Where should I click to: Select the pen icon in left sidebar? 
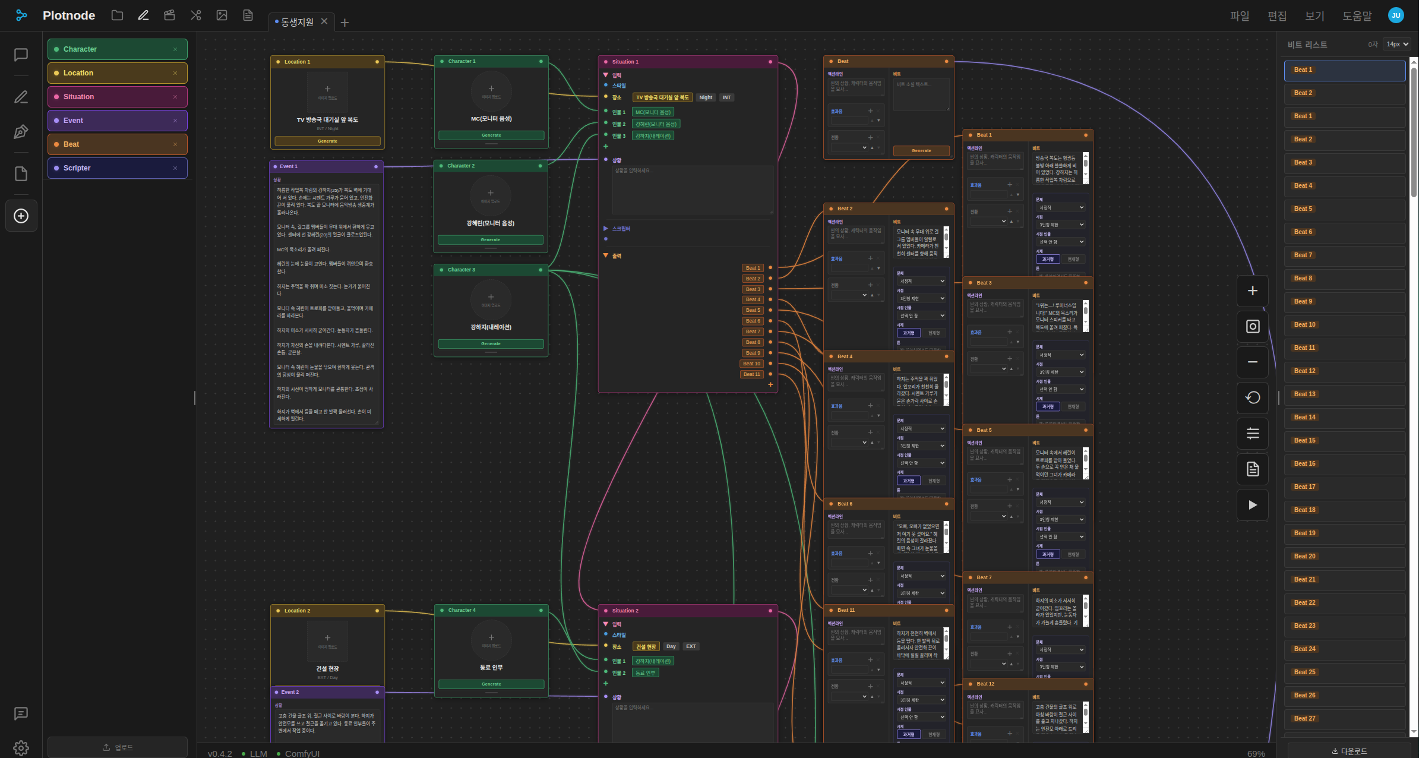(x=21, y=96)
